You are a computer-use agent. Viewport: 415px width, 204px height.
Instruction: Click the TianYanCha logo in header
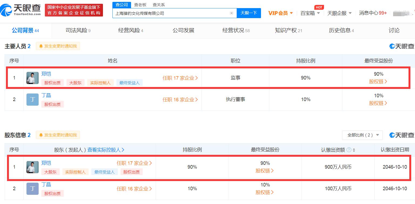pyautogui.click(x=21, y=10)
